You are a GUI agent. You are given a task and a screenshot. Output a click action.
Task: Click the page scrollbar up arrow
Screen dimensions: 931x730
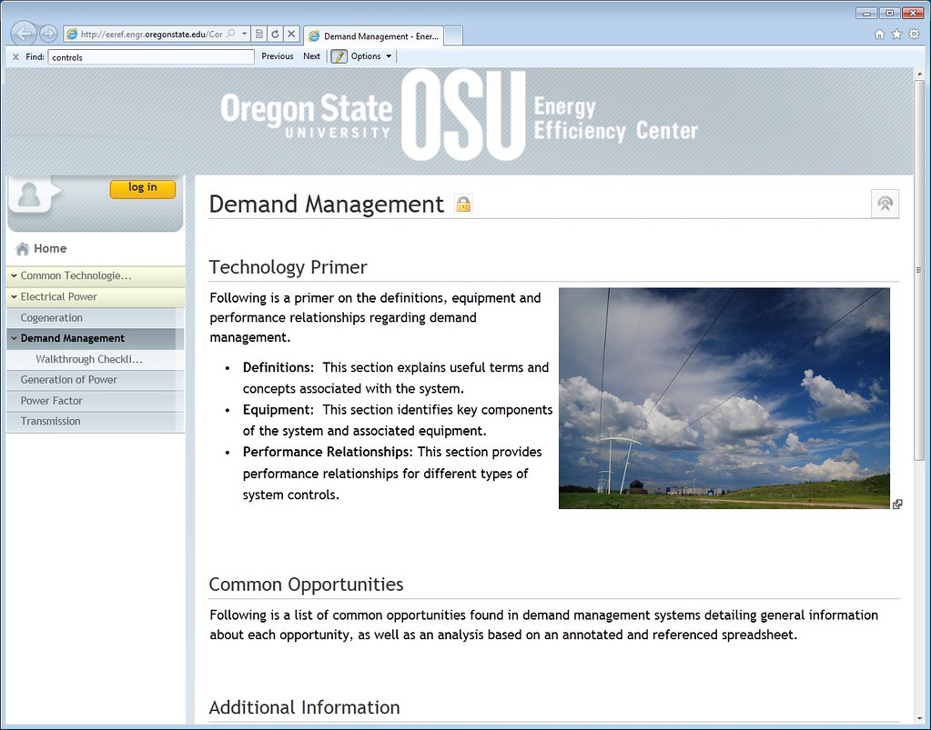pos(919,75)
